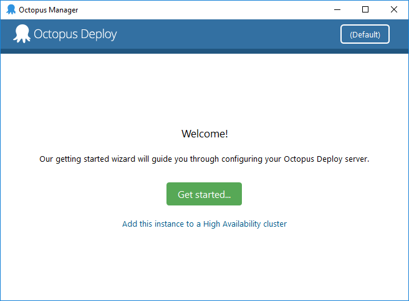Click the Octopus Manager title bar icon
Screen dimensions: 409x301
11,9
